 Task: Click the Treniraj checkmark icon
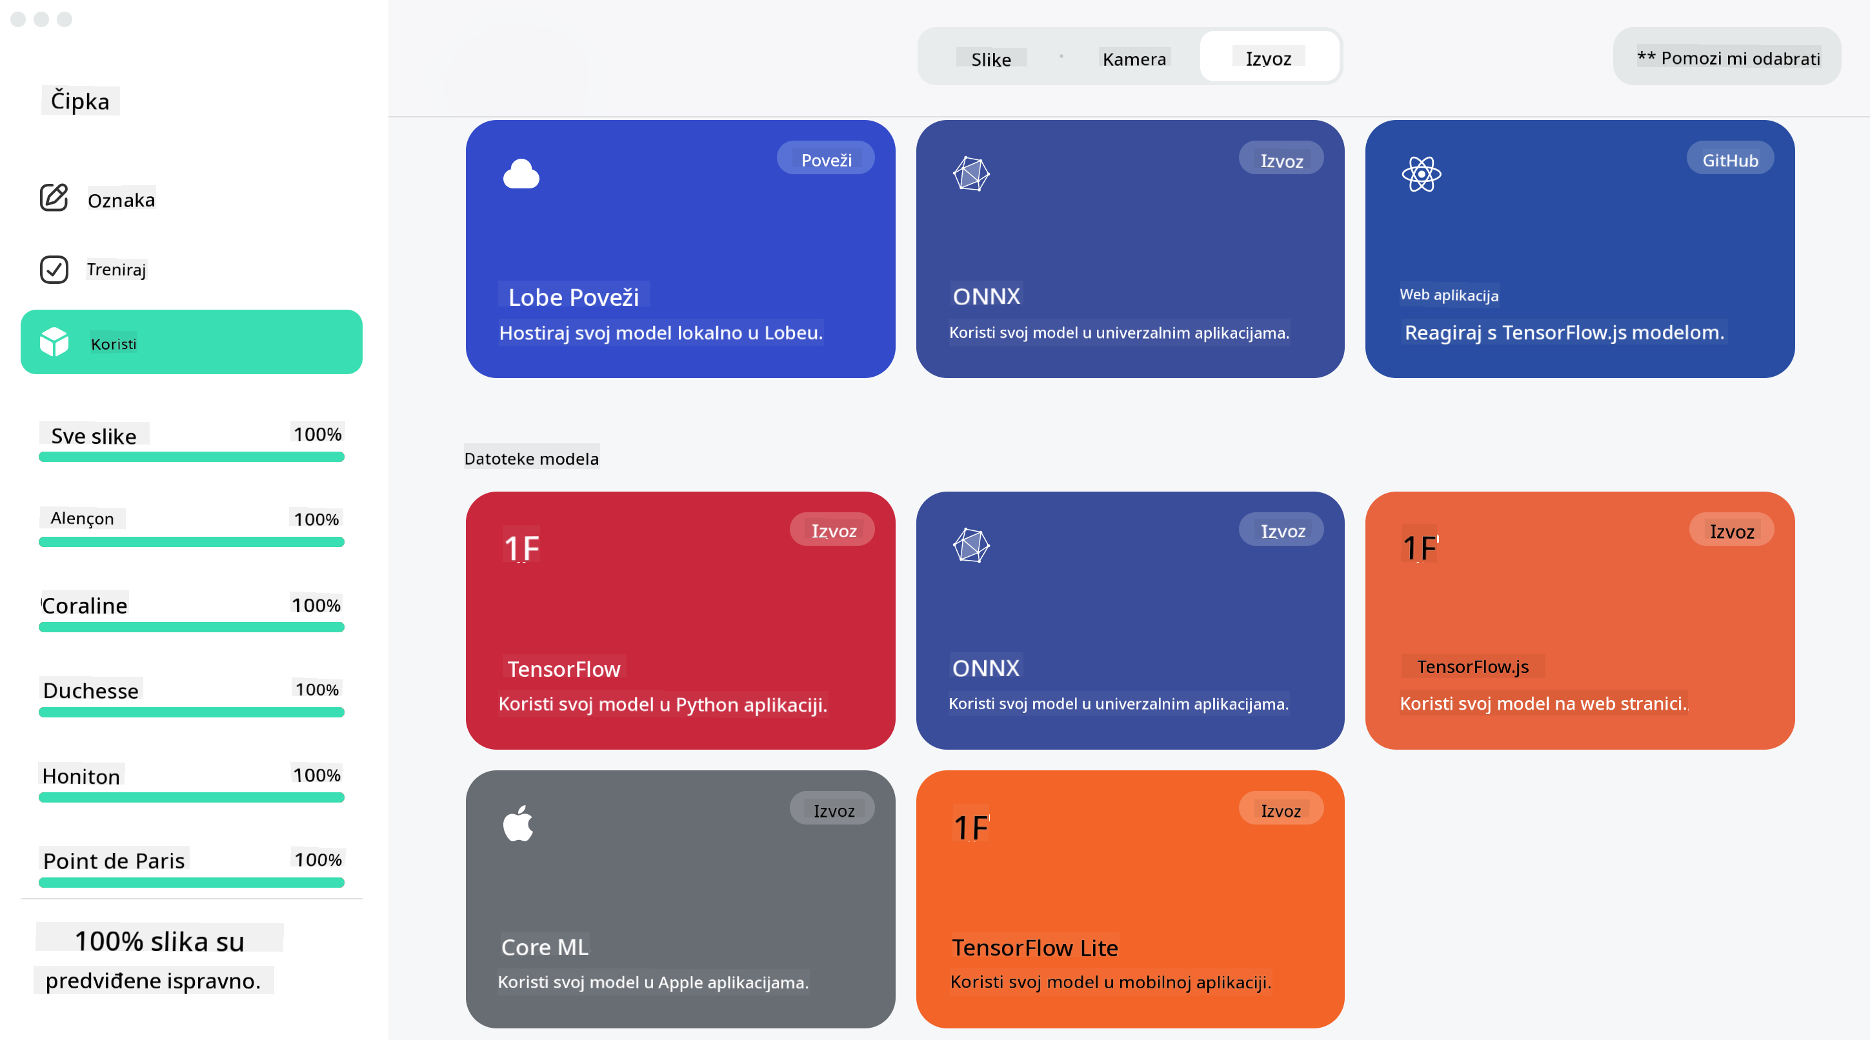54,269
